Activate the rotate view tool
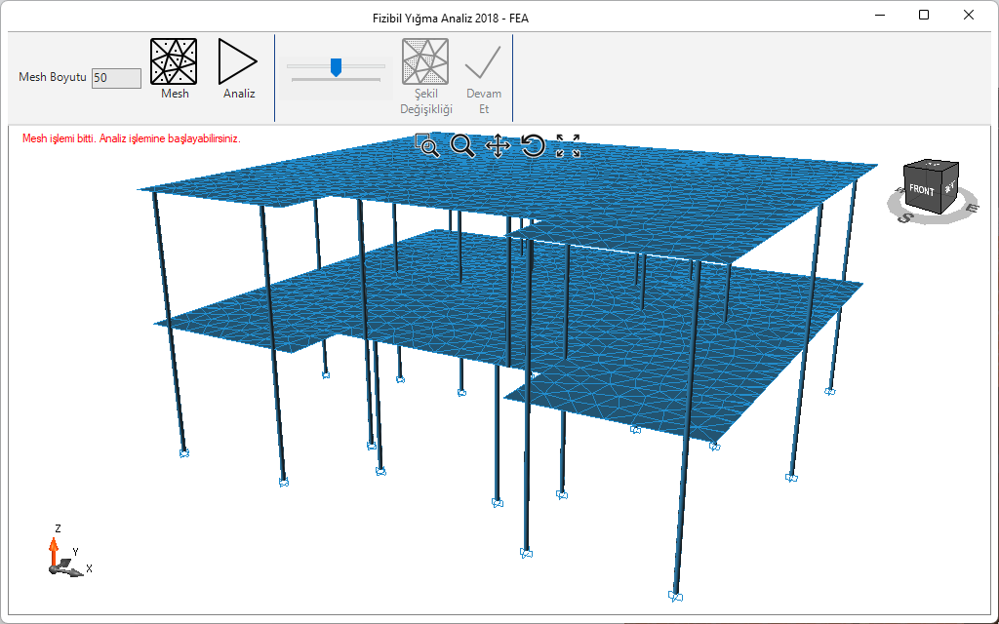Screen dimensions: 999x624 pos(533,146)
